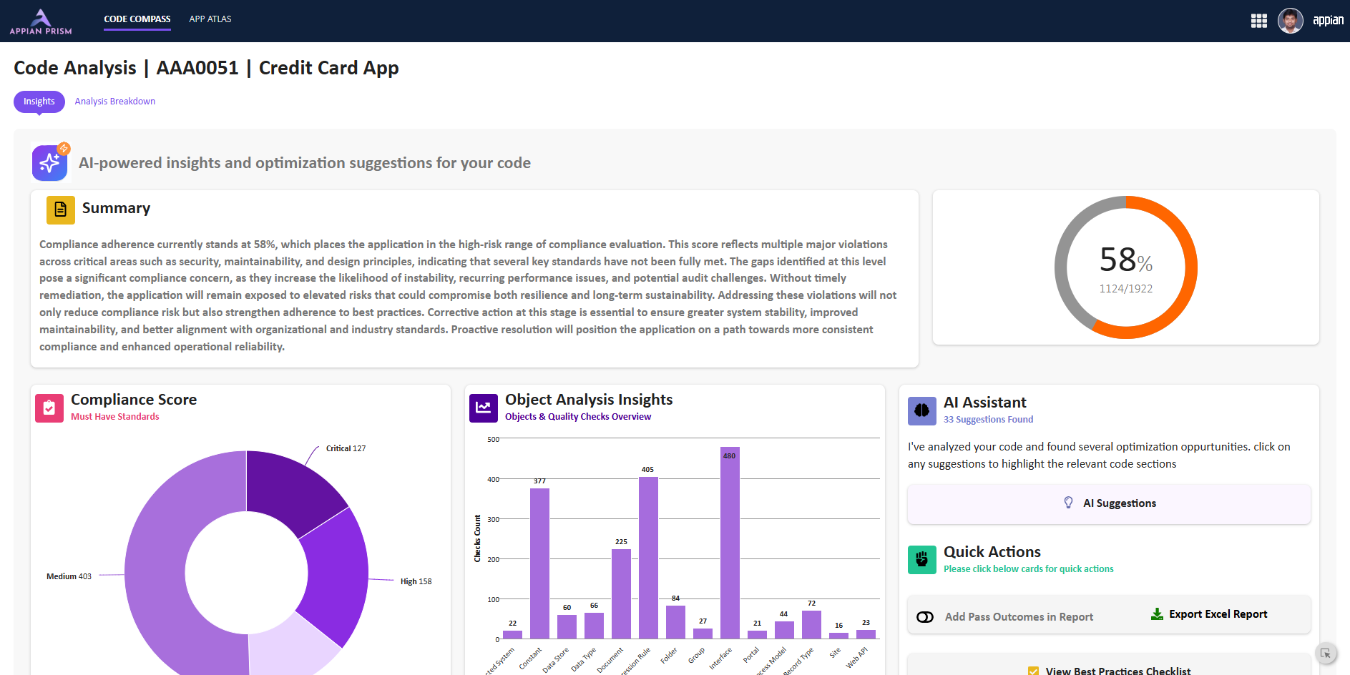Open the Analysis Breakdown tab
Image resolution: width=1350 pixels, height=675 pixels.
click(114, 102)
